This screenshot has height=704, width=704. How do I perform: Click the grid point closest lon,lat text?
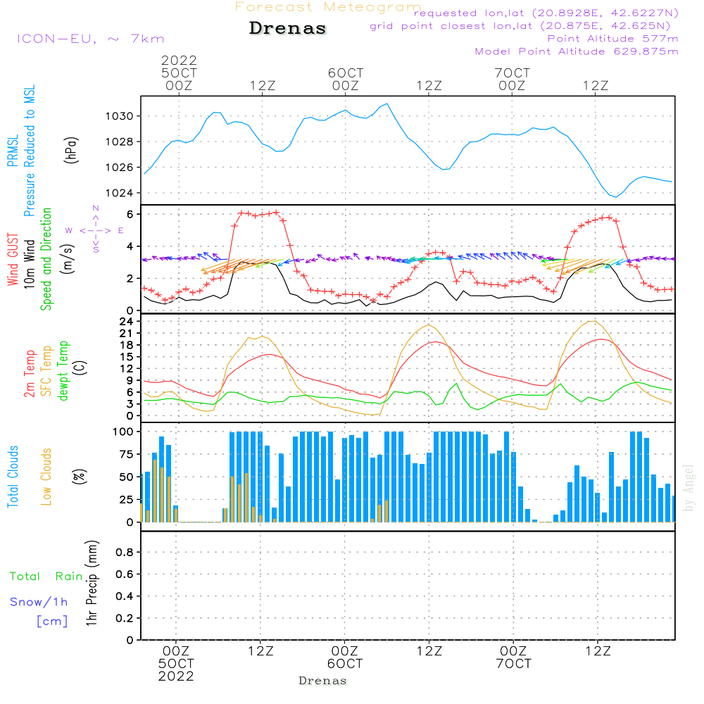tap(524, 26)
